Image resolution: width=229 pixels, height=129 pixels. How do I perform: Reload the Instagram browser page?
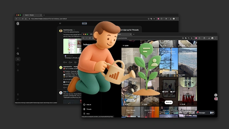tap(90, 38)
